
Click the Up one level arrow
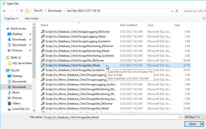click(x=21, y=11)
